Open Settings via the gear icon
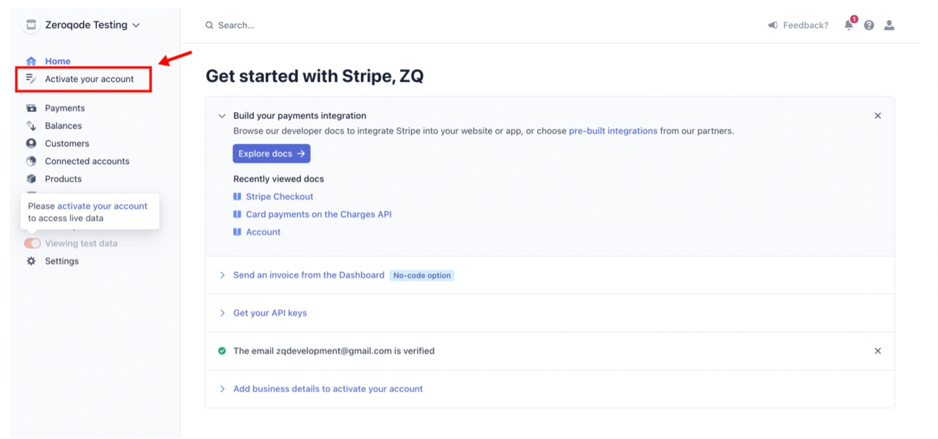 tap(30, 260)
